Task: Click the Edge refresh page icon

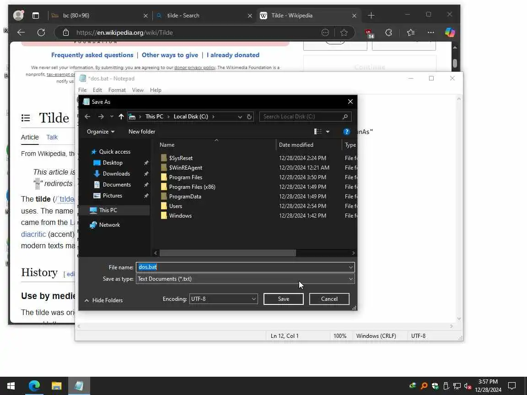Action: (41, 32)
